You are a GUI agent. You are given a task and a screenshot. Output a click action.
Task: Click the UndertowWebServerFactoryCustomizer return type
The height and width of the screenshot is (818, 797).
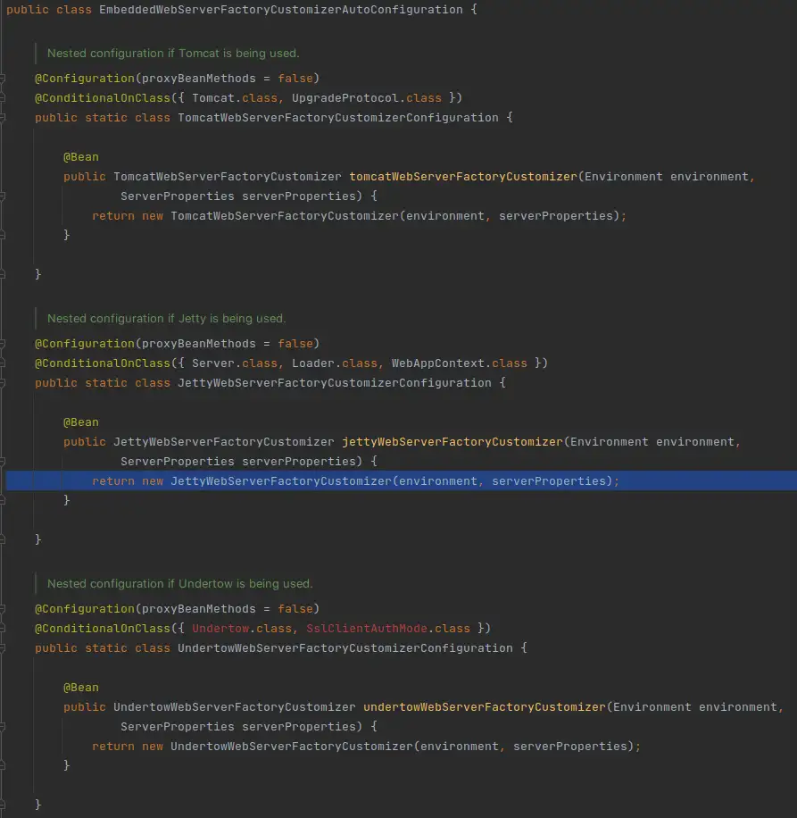235,707
